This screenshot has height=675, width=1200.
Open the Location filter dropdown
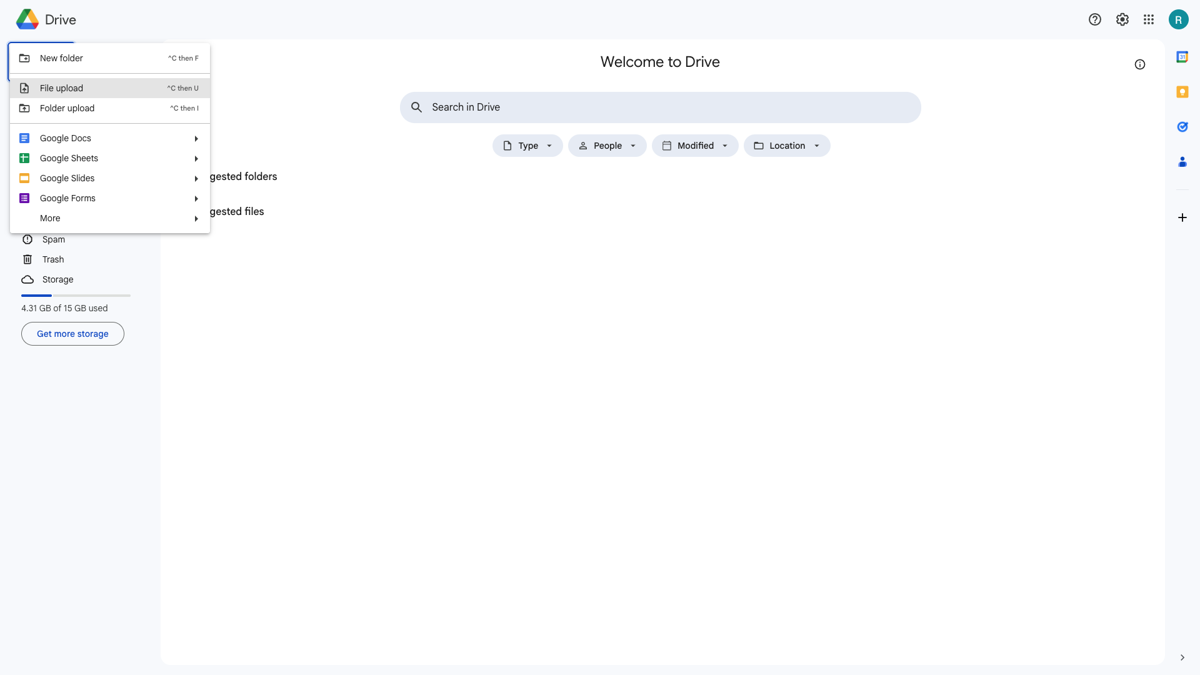coord(787,146)
